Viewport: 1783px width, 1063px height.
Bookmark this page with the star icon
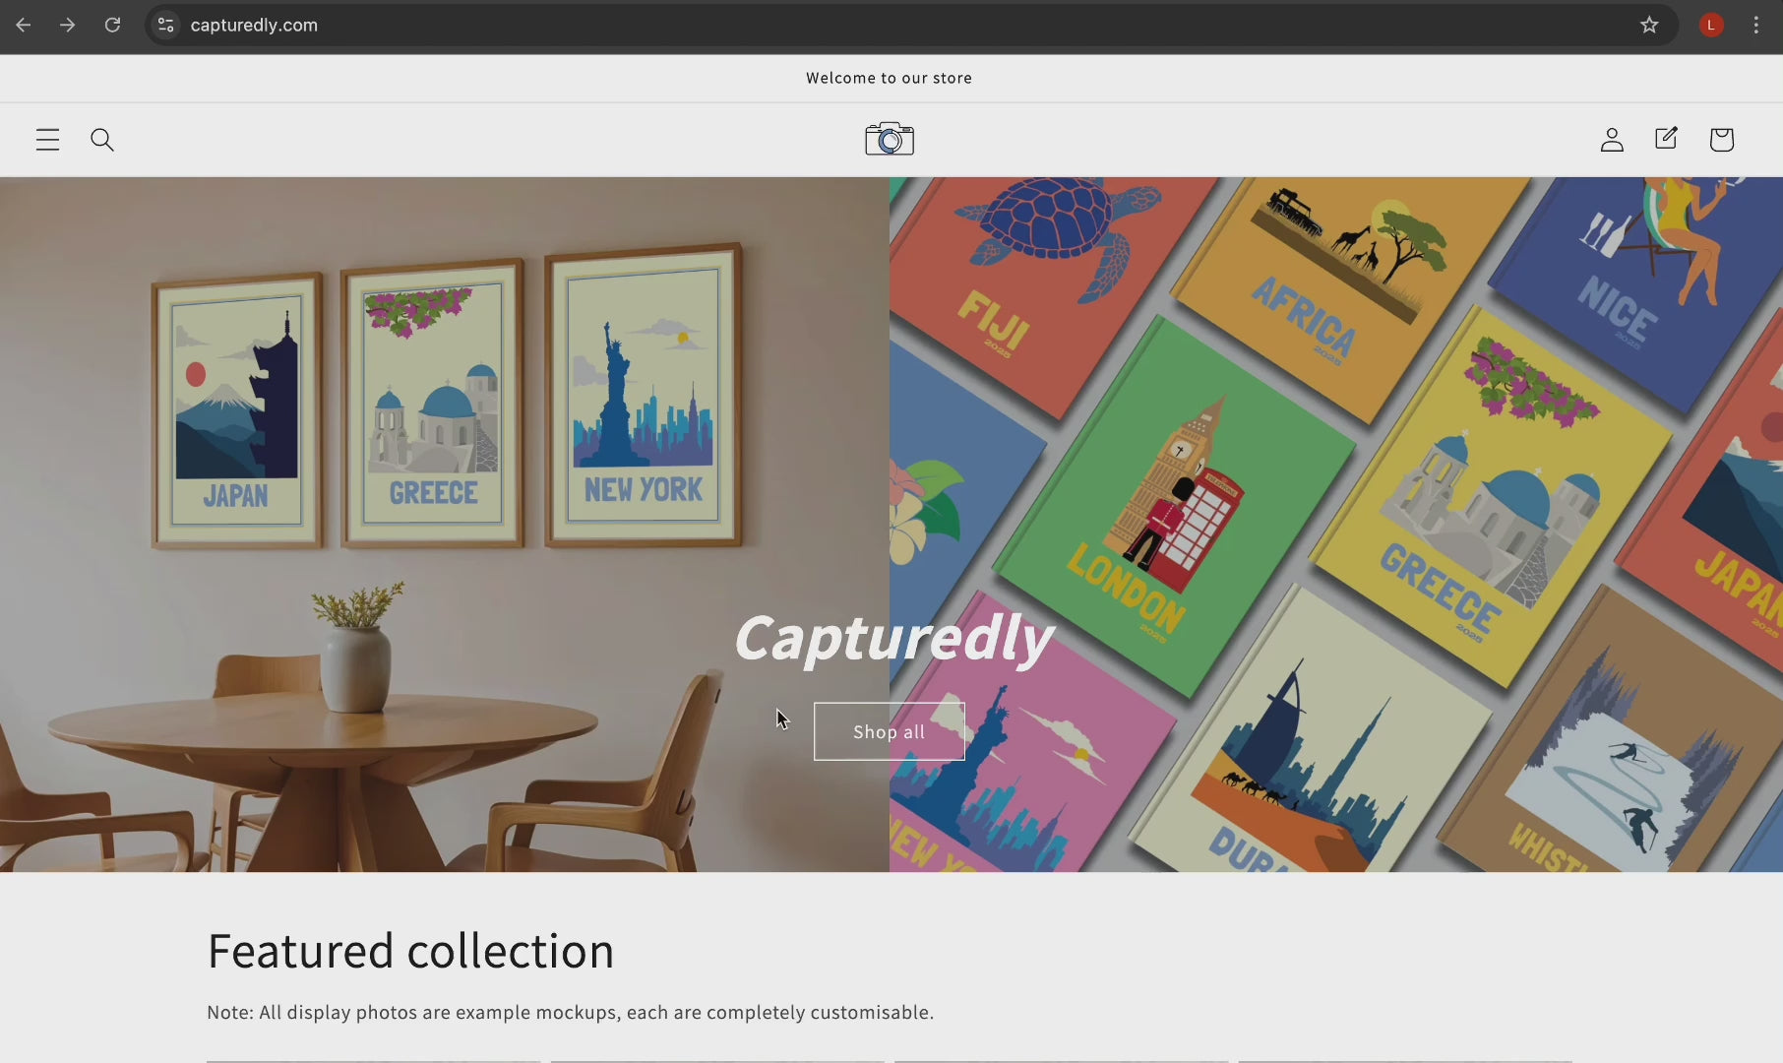pyautogui.click(x=1649, y=25)
